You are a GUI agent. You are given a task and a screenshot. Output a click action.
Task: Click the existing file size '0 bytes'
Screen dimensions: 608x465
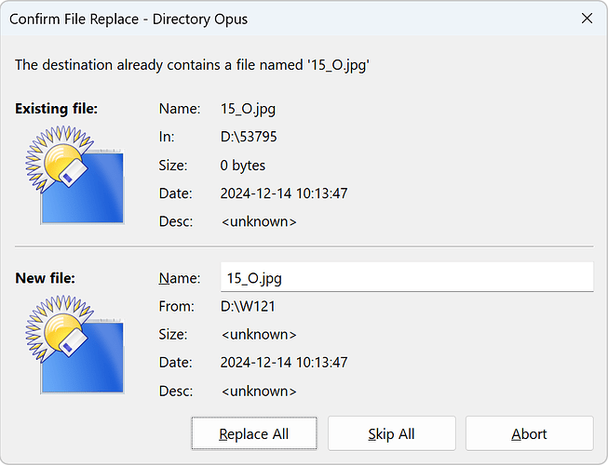(243, 166)
